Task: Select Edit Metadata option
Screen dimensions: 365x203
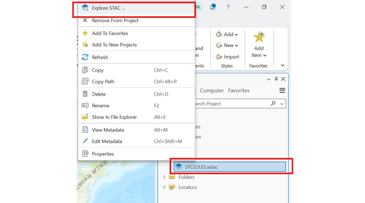Action: tap(136, 141)
